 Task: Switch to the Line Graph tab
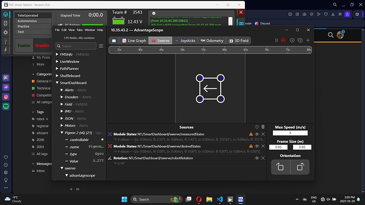[134, 41]
